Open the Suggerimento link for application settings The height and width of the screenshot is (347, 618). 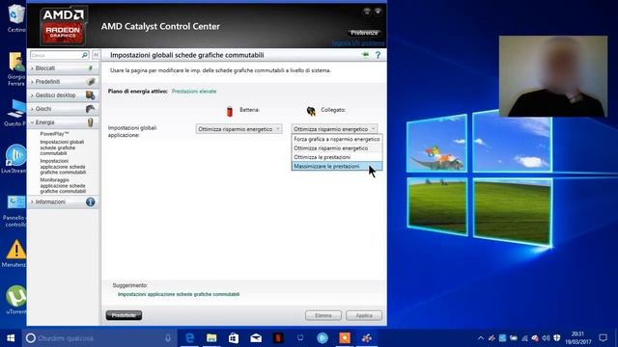point(179,294)
